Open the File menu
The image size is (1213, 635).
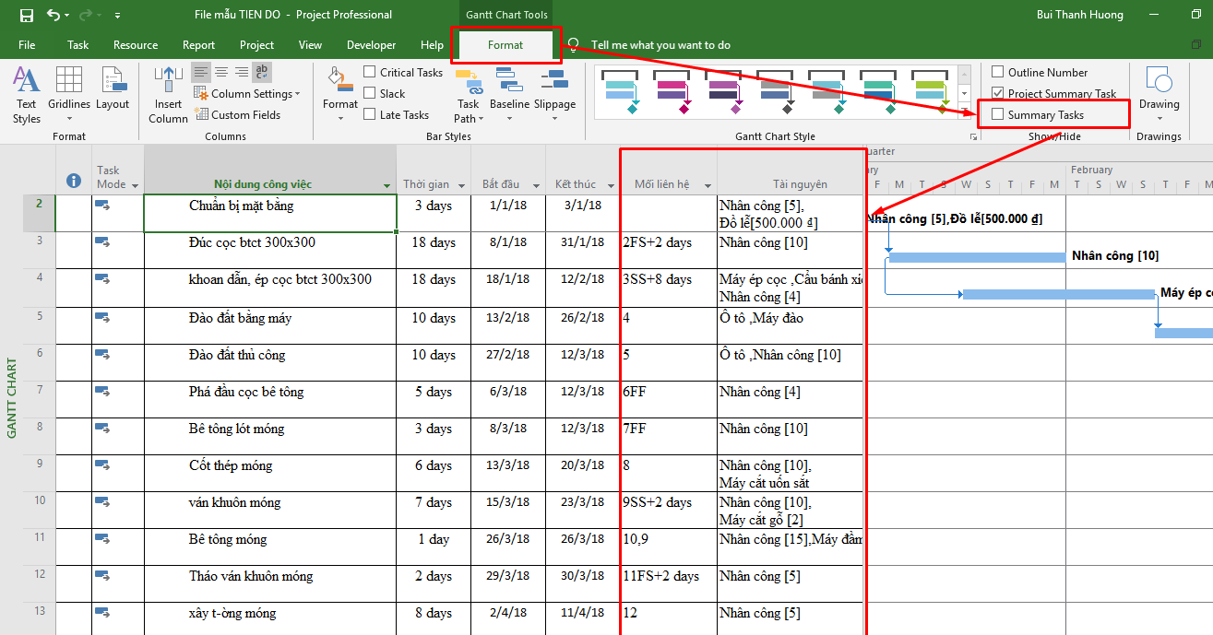click(27, 44)
